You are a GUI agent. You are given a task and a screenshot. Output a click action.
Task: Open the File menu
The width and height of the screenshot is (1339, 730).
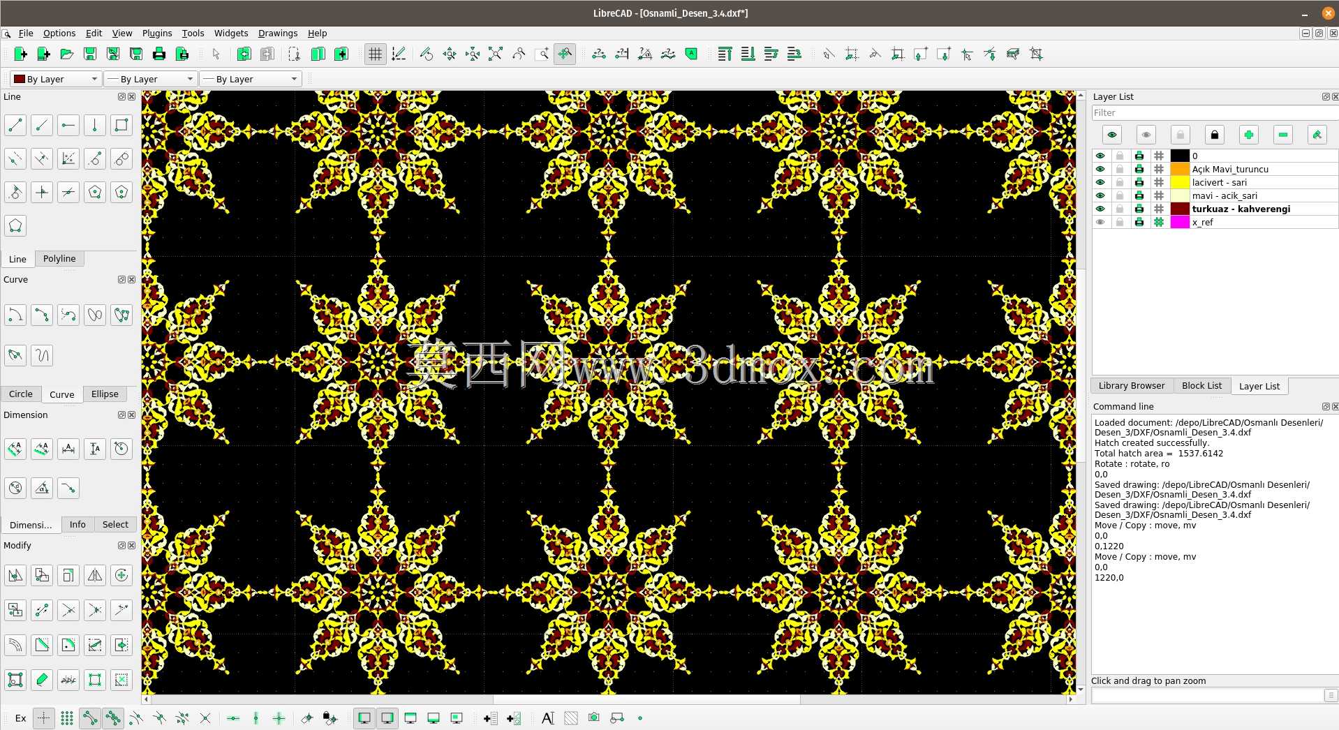26,33
